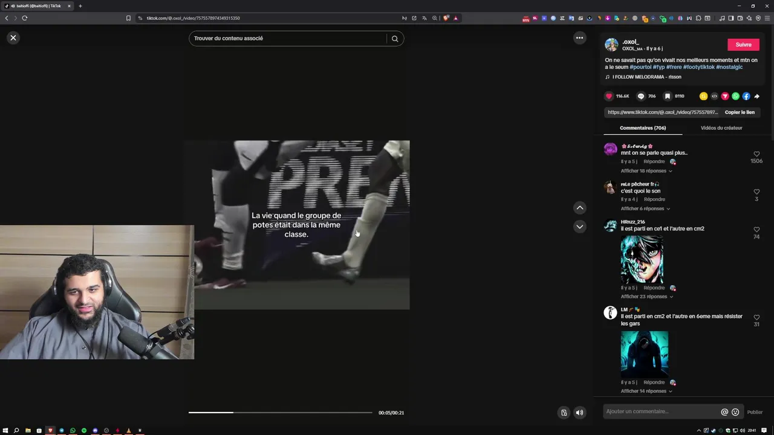Open the skull image in HRnzz_216's comment
The width and height of the screenshot is (774, 435).
[642, 259]
